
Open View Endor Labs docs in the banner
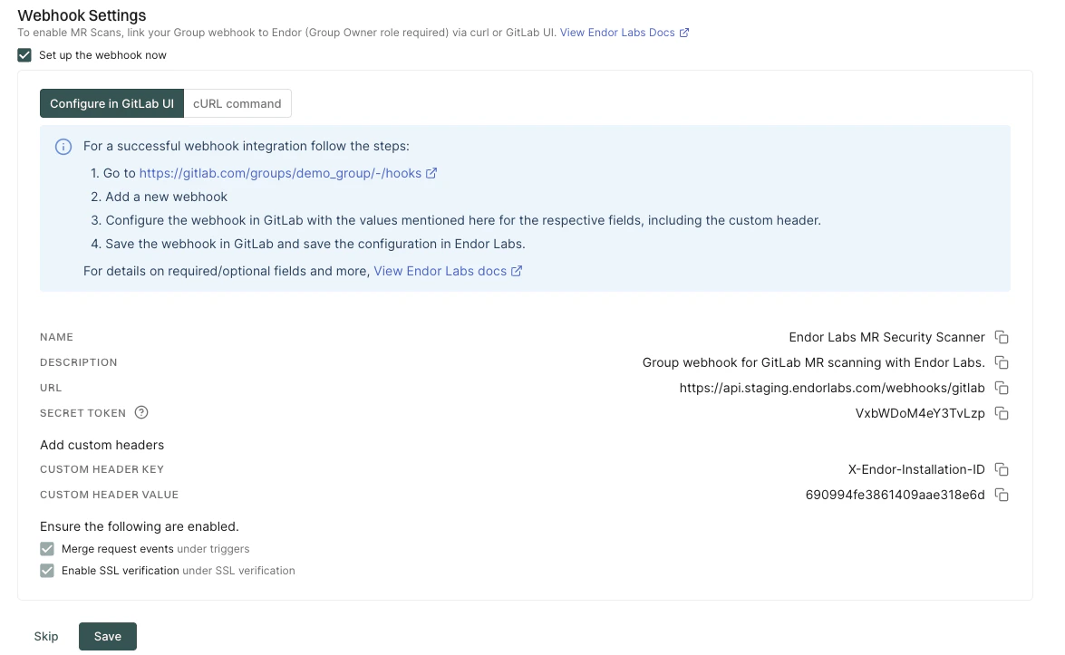tap(441, 270)
